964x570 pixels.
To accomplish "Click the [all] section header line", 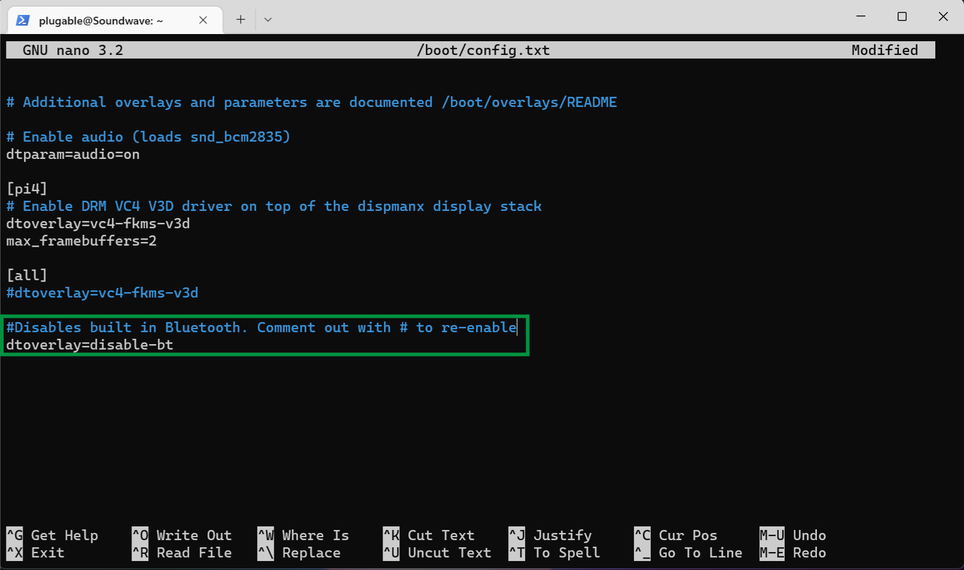I will tap(27, 275).
